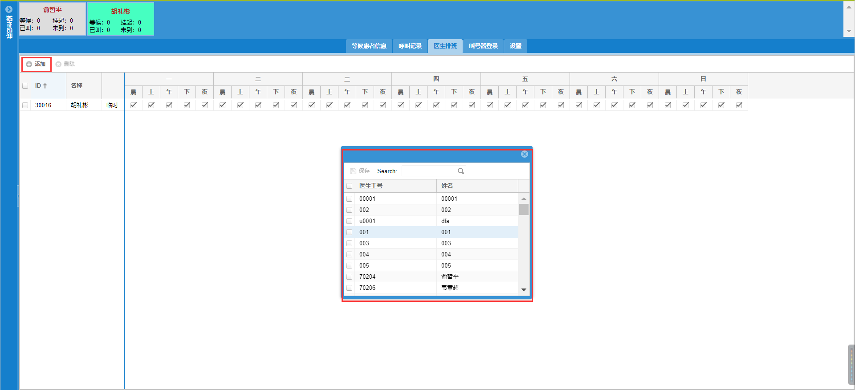Close the doctor selection dialog
Image resolution: width=855 pixels, height=390 pixels.
(525, 154)
